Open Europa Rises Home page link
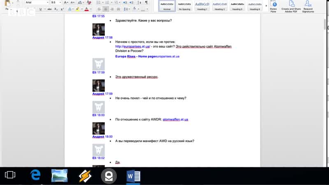Viewport: 329px width, 185px height. point(147,56)
